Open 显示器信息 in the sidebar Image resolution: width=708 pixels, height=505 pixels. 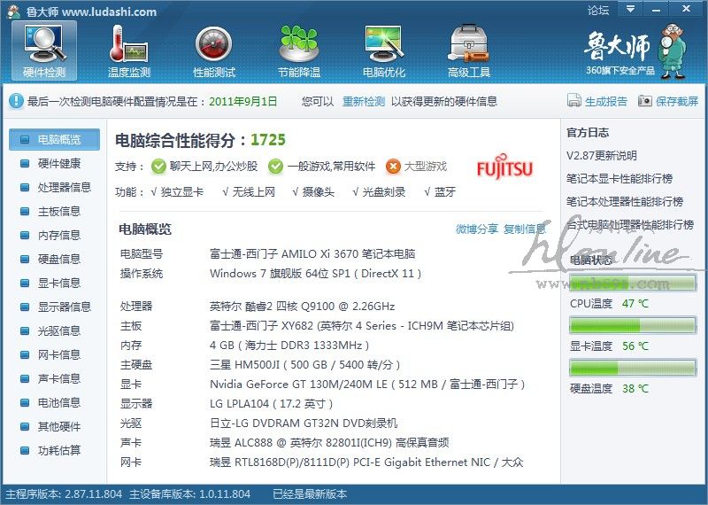(54, 307)
